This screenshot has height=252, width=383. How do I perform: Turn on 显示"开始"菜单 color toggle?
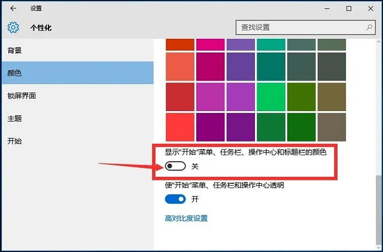175,166
